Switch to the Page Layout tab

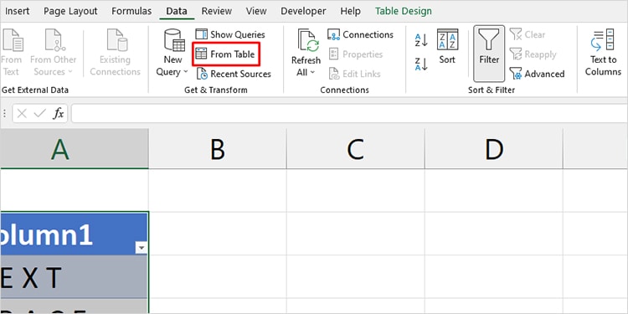70,11
